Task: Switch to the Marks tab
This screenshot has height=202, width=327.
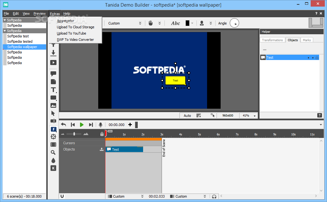Action: click(307, 40)
